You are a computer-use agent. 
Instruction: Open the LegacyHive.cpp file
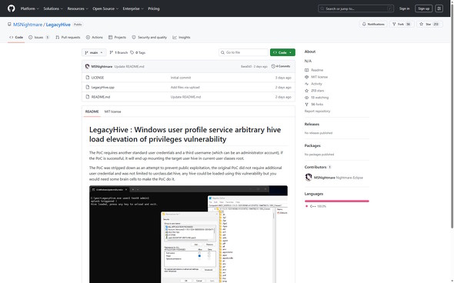click(x=103, y=87)
